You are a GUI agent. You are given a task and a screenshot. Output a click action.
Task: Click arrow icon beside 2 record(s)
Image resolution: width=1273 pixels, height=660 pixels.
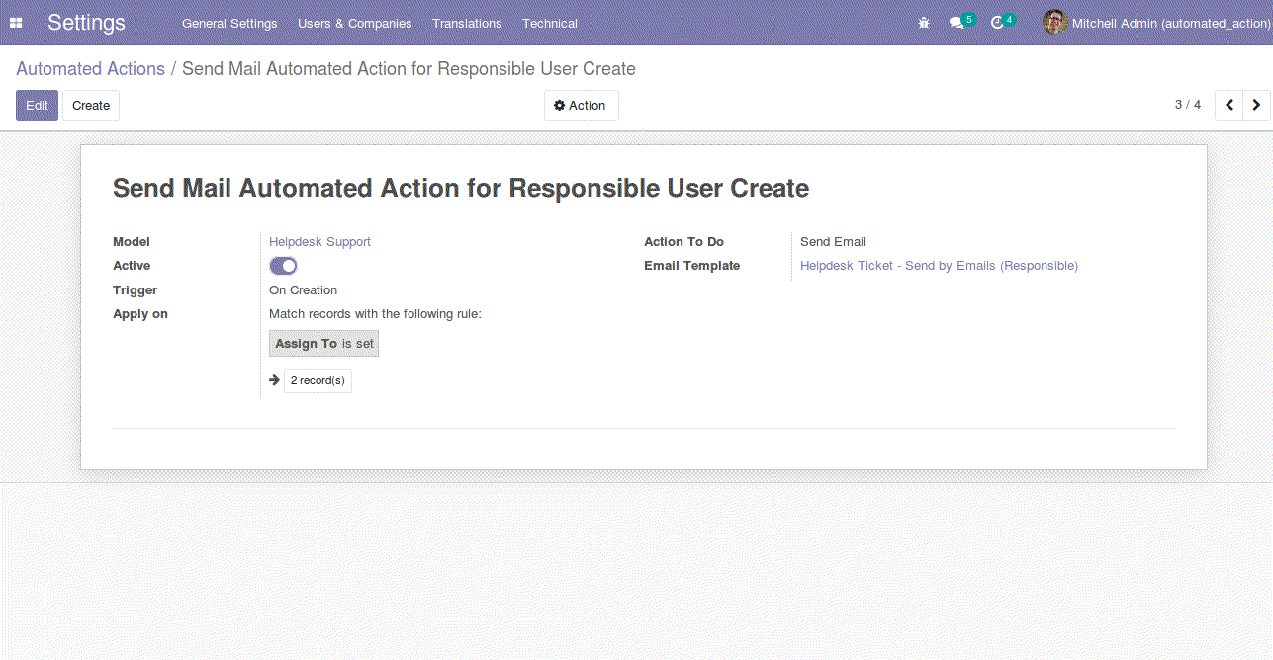(x=275, y=380)
